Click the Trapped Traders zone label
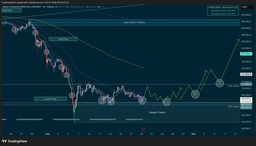 pyautogui.click(x=157, y=112)
